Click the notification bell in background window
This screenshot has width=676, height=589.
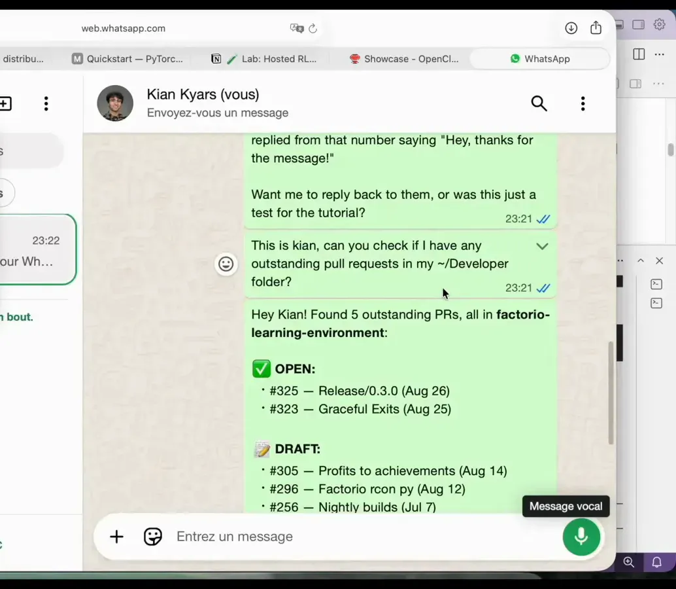pos(656,562)
